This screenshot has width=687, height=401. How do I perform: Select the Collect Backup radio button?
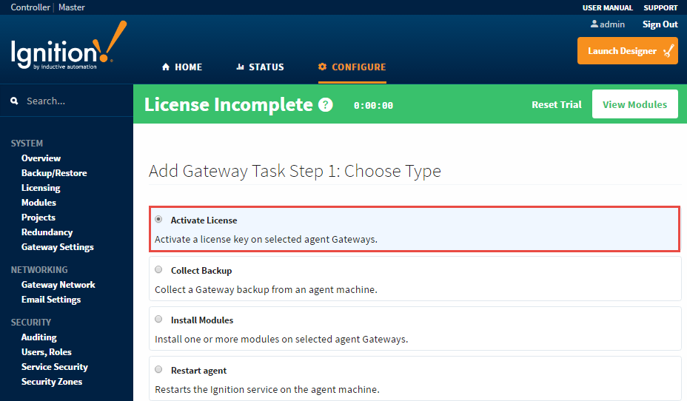click(158, 270)
